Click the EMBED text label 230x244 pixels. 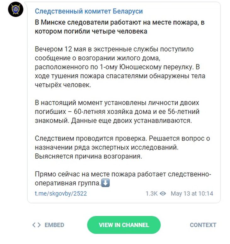[x=54, y=225]
